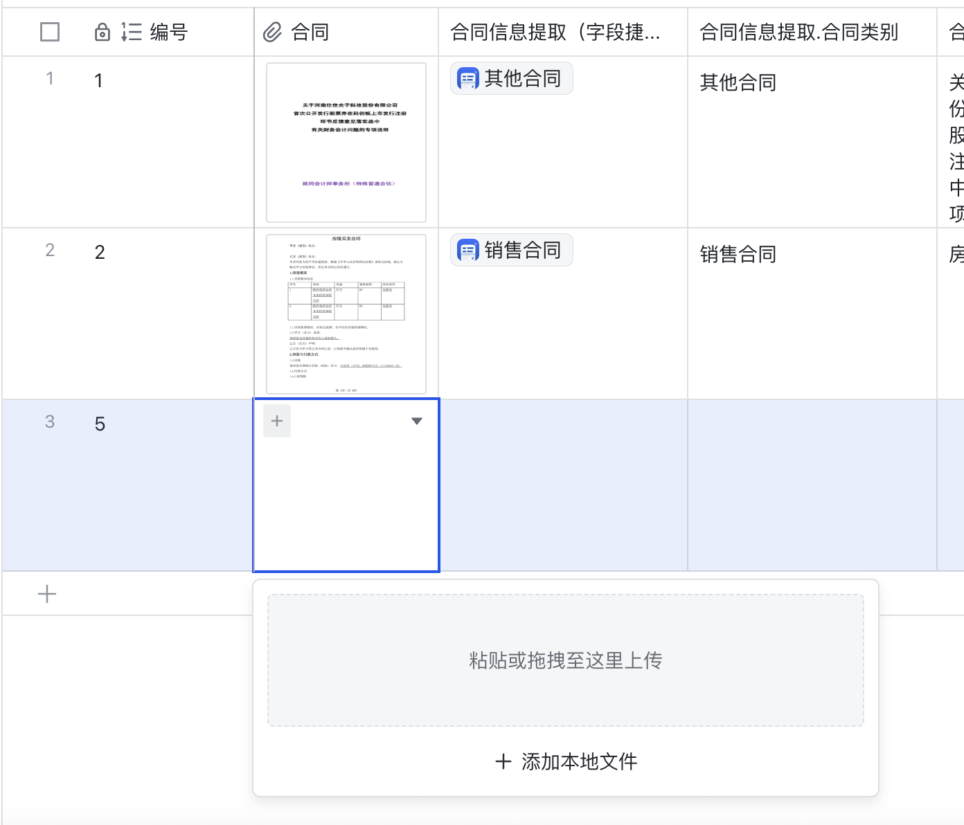The width and height of the screenshot is (964, 825).
Task: Click the lock icon beside 编号 header
Action: point(102,32)
